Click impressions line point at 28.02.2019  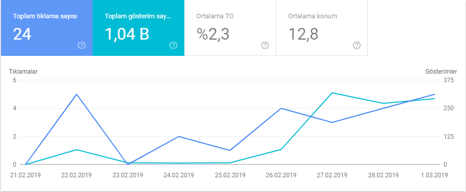pos(383,104)
